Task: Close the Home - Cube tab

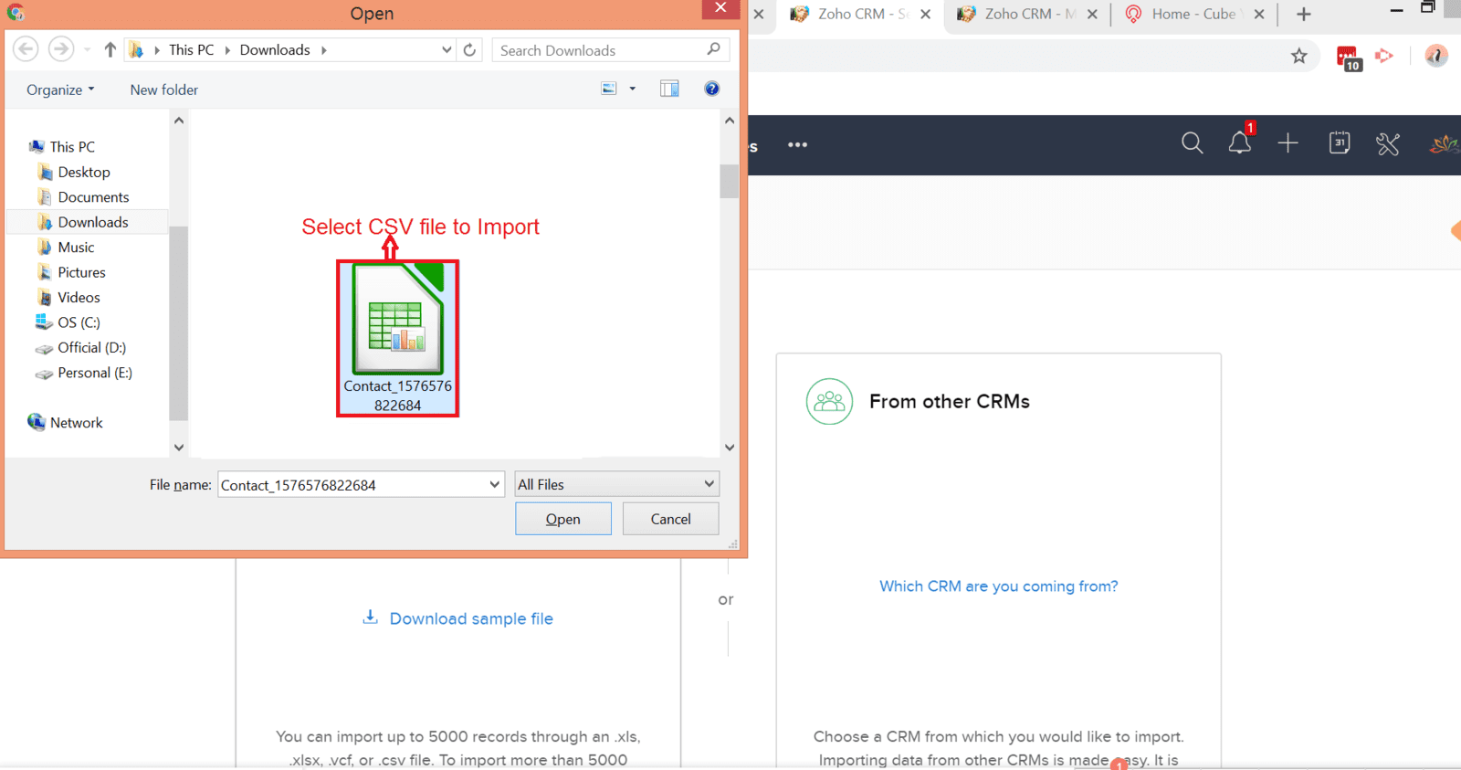Action: [1259, 14]
